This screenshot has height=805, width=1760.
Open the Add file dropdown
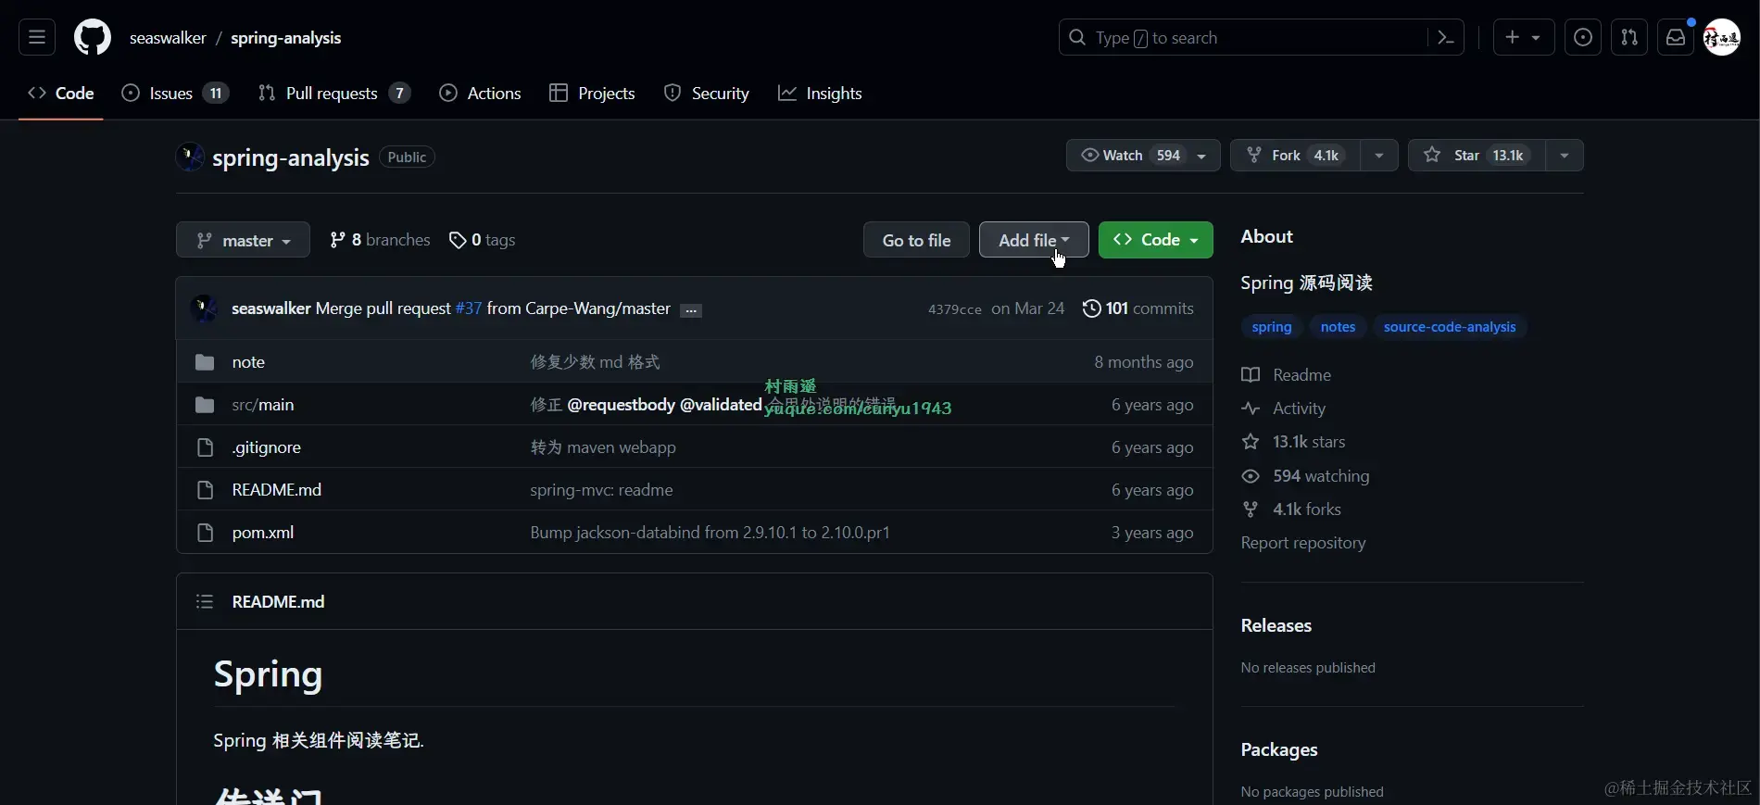coord(1034,240)
